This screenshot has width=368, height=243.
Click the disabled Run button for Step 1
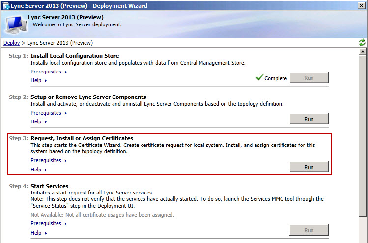tap(309, 78)
